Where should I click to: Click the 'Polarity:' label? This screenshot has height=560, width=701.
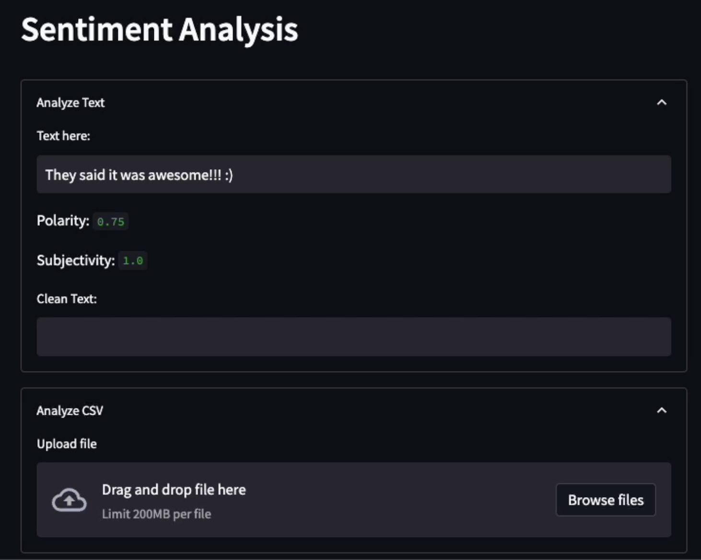click(x=63, y=221)
